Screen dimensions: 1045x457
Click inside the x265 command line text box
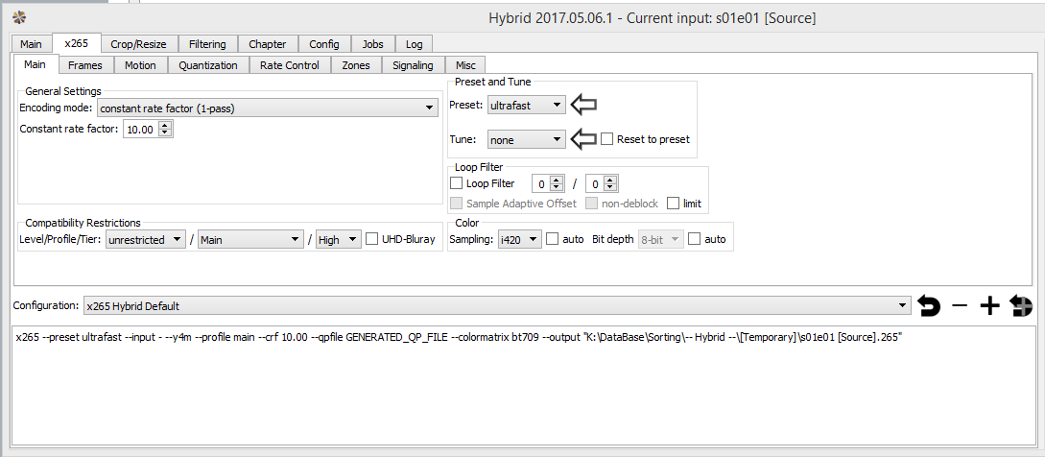522,385
